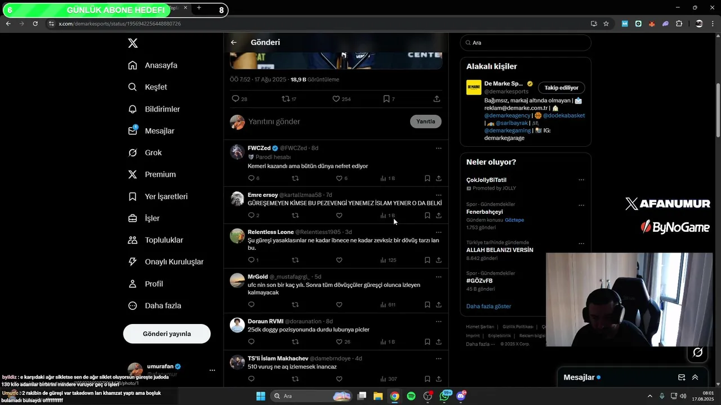The width and height of the screenshot is (721, 405).
Task: Repost Emre ersoy's reply
Action: click(x=295, y=215)
